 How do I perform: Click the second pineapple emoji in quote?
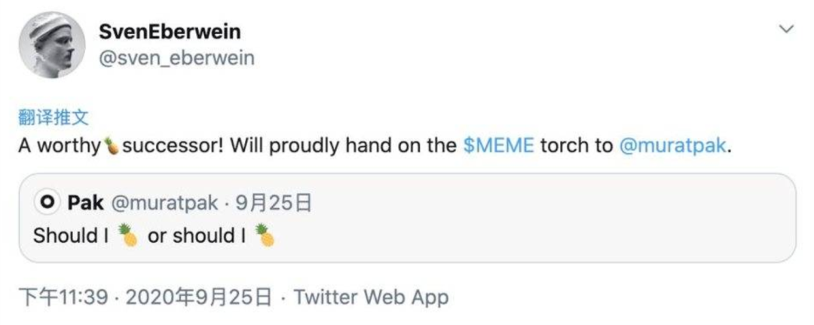pyautogui.click(x=265, y=235)
